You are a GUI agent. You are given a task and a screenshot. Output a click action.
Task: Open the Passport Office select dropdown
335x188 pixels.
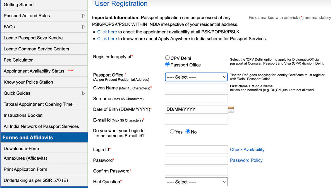[x=196, y=77]
